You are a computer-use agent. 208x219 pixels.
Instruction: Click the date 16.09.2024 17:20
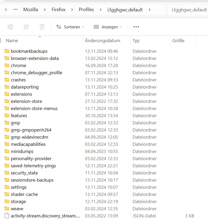(x=102, y=65)
